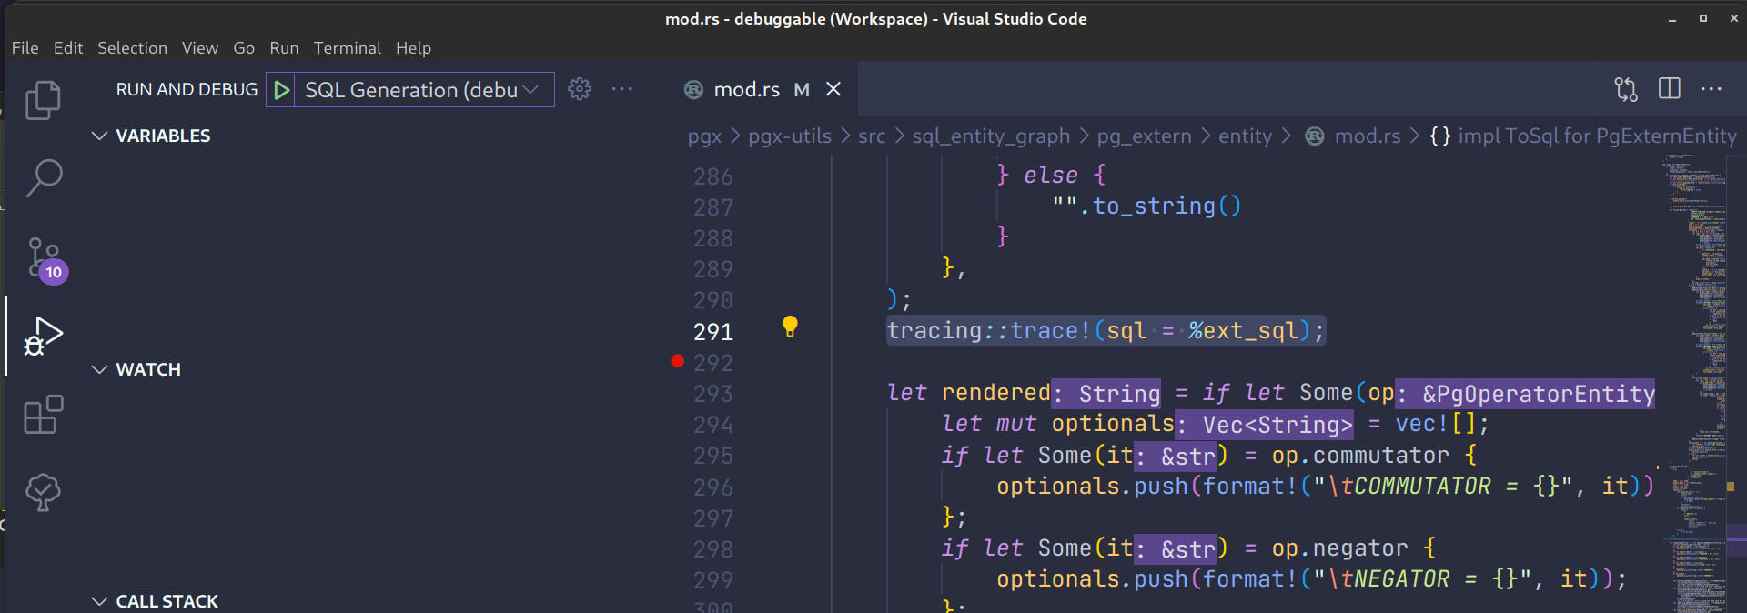Open the Terminal menu
This screenshot has width=1747, height=613.
pos(347,48)
